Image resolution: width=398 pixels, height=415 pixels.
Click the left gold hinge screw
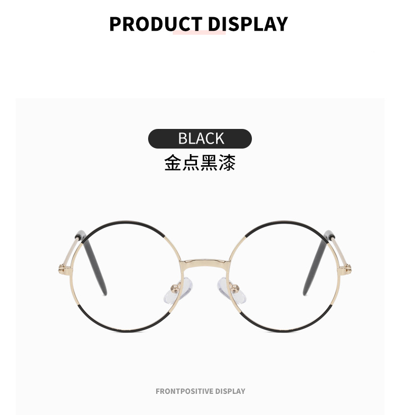tap(61, 269)
